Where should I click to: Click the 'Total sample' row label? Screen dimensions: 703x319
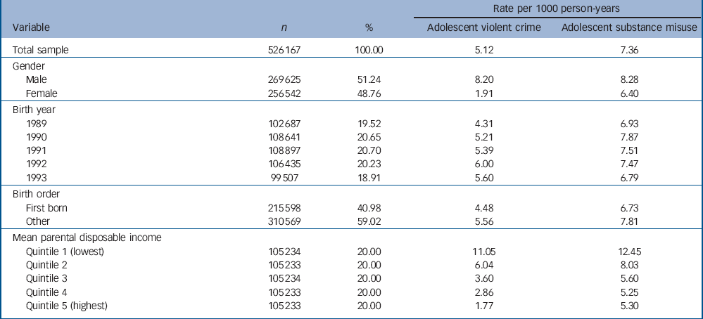[x=41, y=51]
